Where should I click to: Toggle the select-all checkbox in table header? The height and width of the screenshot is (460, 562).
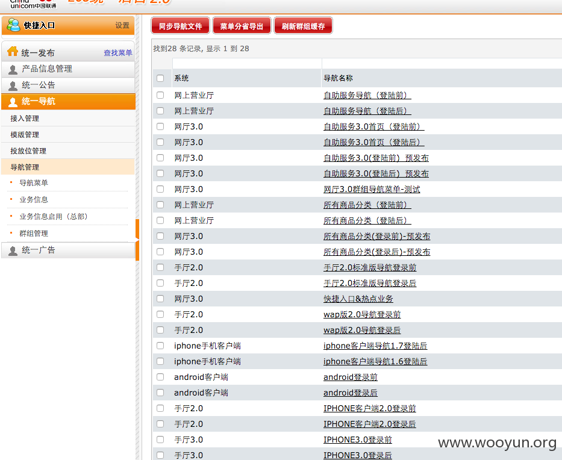click(x=160, y=78)
